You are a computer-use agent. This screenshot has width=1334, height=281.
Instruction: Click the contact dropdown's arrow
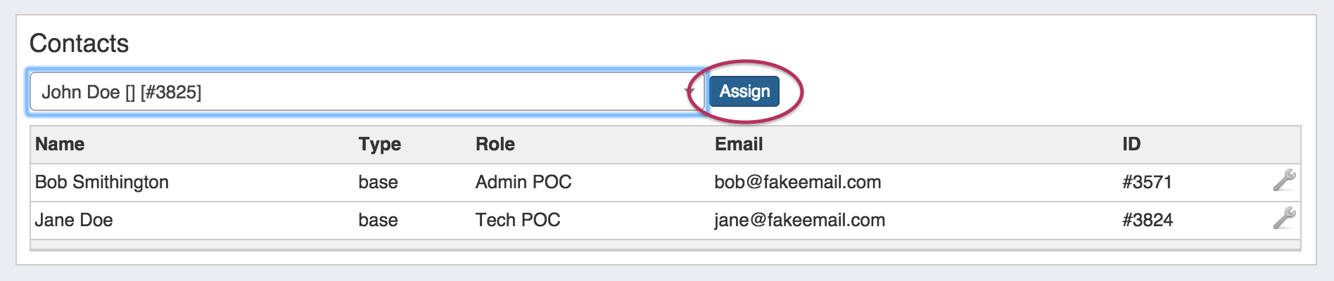tap(689, 92)
